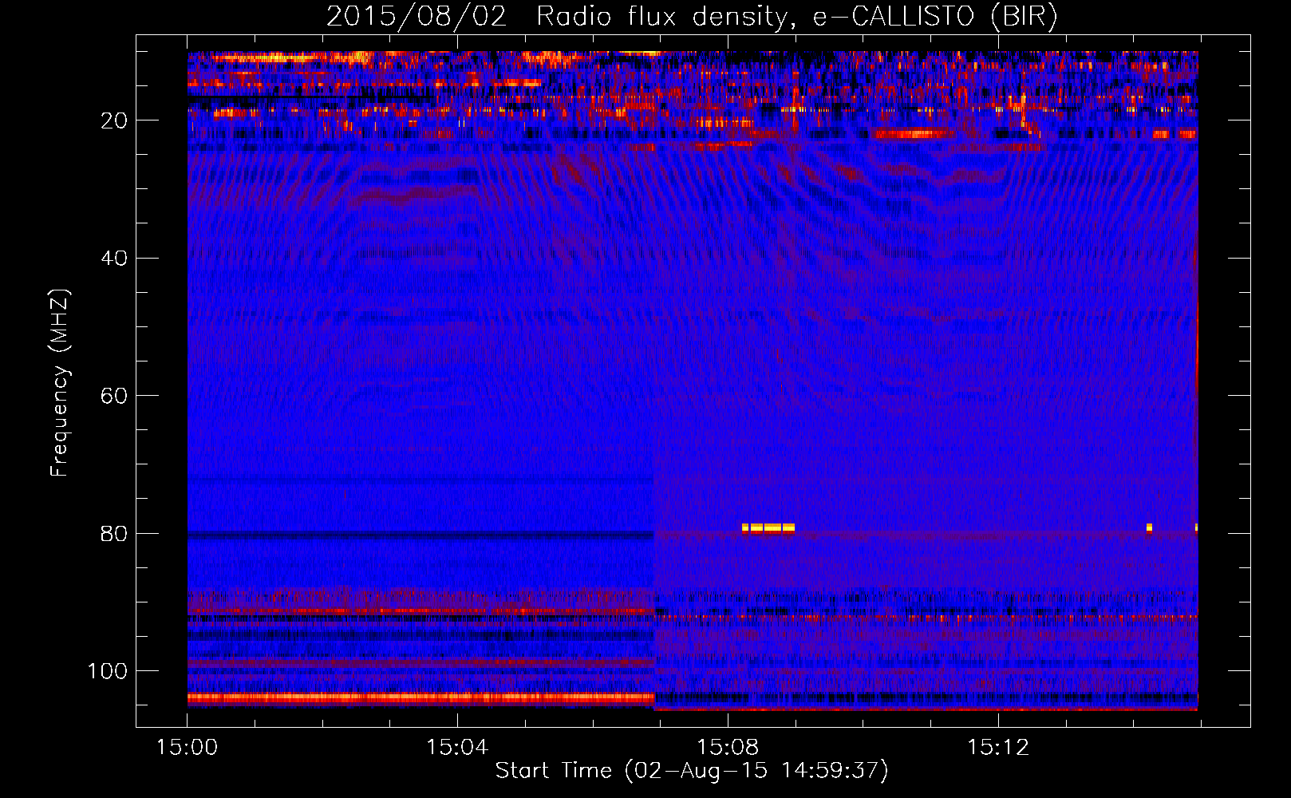The height and width of the screenshot is (798, 1291).
Task: Click the 15:12 time axis label
Action: click(x=998, y=748)
